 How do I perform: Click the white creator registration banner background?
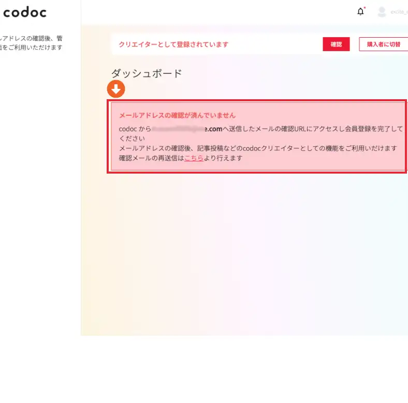point(274,44)
